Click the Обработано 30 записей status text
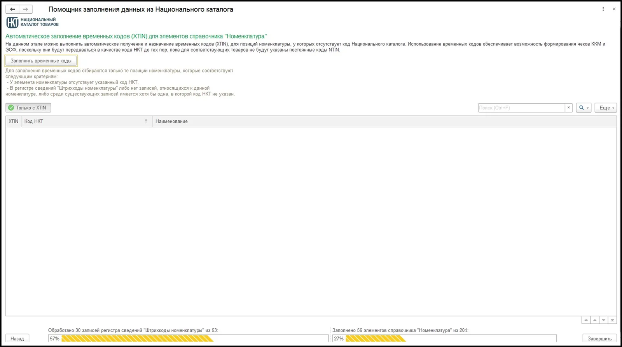The width and height of the screenshot is (622, 347). coord(133,330)
